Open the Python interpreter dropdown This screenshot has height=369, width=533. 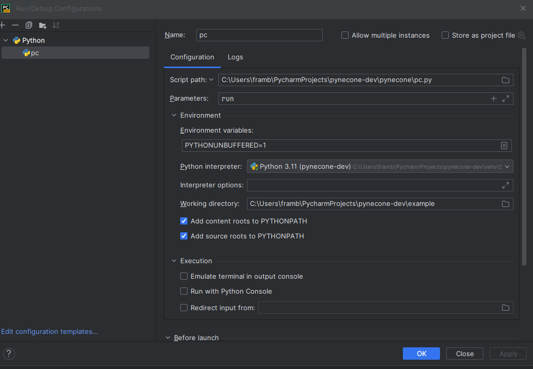[x=507, y=166]
